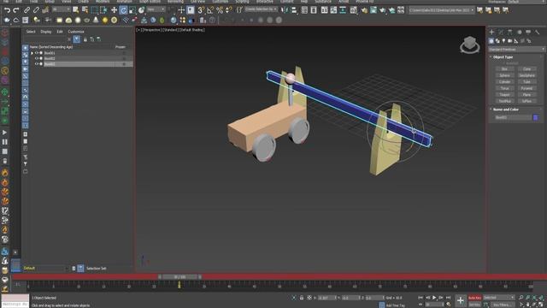Open the key filter Selected dropdown
Screen dimensions: 547x308
(x=499, y=298)
